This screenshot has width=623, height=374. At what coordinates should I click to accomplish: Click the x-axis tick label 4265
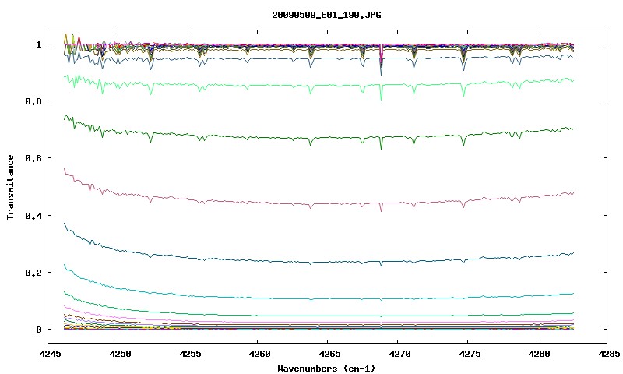tap(330, 354)
